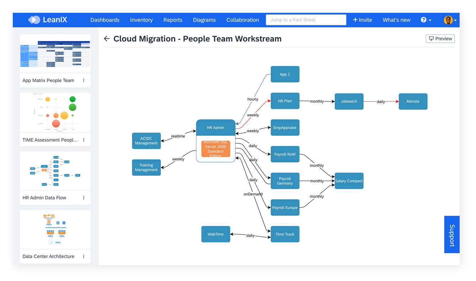Click 'daily' label between Jobwatch and Monsta
Viewport: 476px width, 281px height.
tap(381, 102)
